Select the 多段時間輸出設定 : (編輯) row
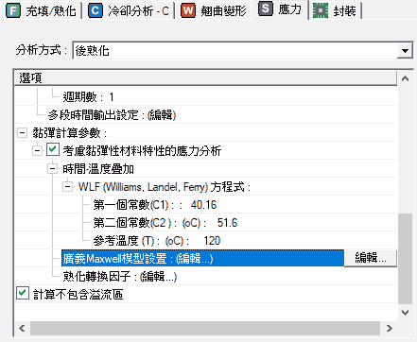 coord(112,115)
